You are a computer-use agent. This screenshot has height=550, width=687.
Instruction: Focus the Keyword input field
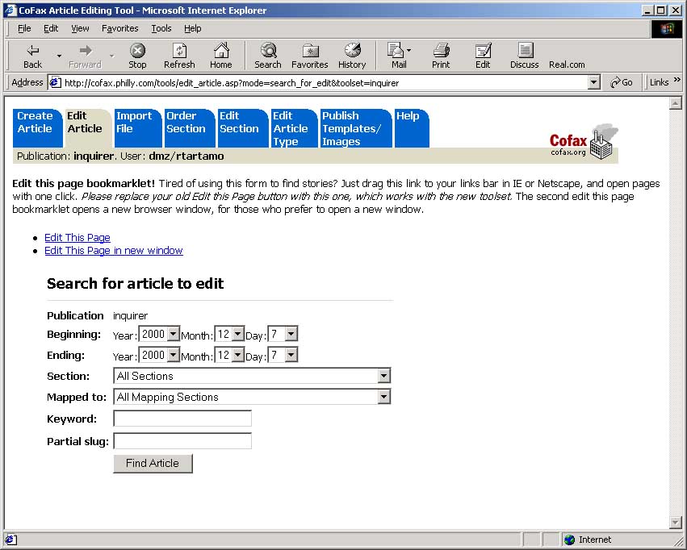[x=182, y=419]
